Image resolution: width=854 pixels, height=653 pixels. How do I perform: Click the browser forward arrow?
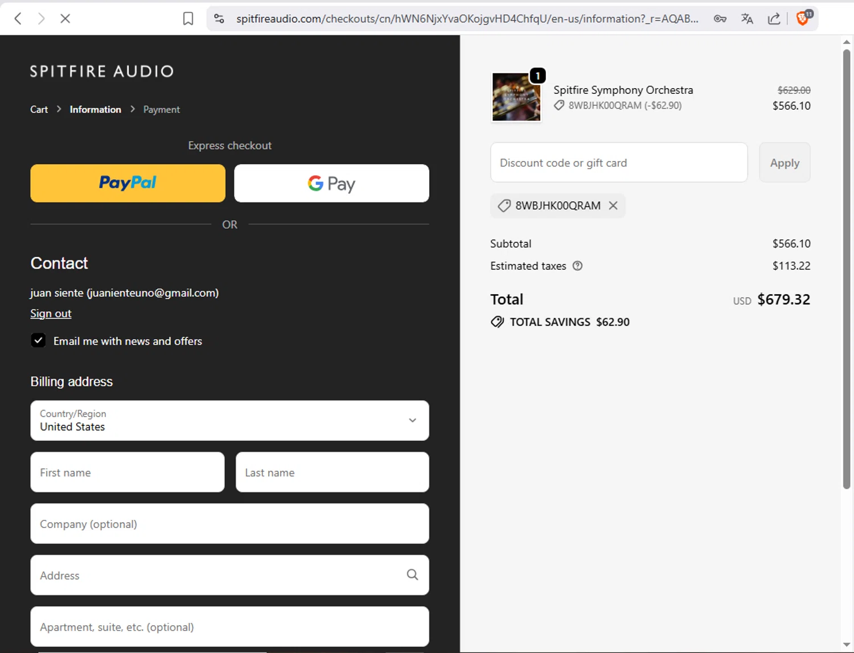tap(42, 19)
